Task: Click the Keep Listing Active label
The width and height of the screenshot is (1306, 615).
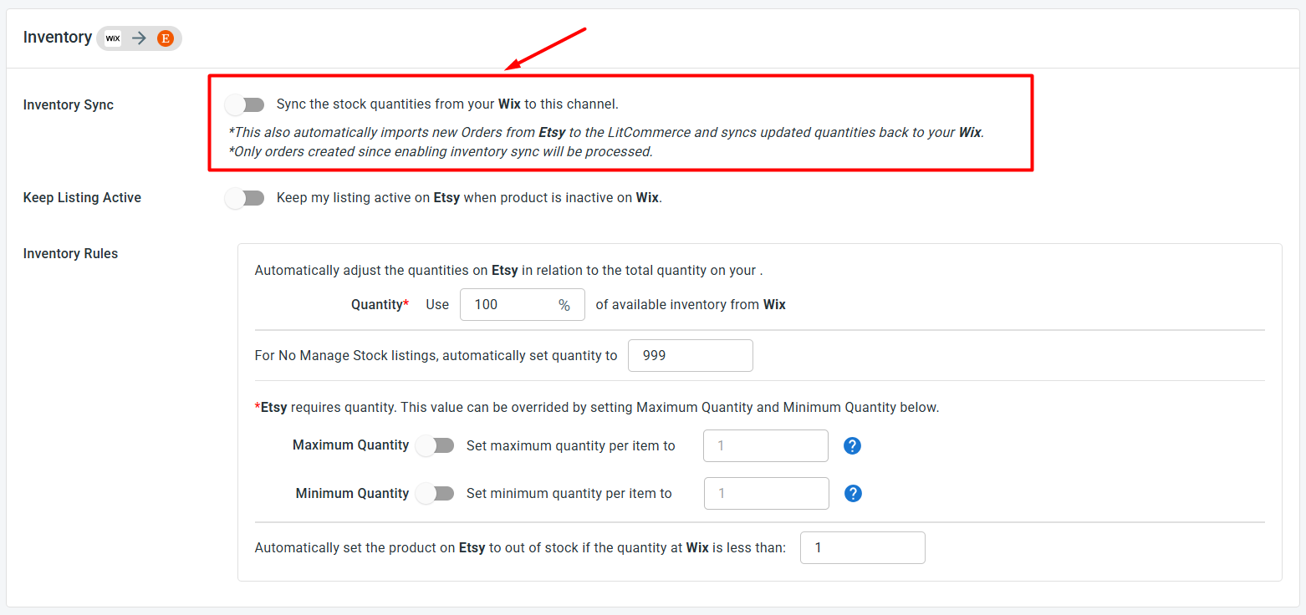Action: [82, 198]
